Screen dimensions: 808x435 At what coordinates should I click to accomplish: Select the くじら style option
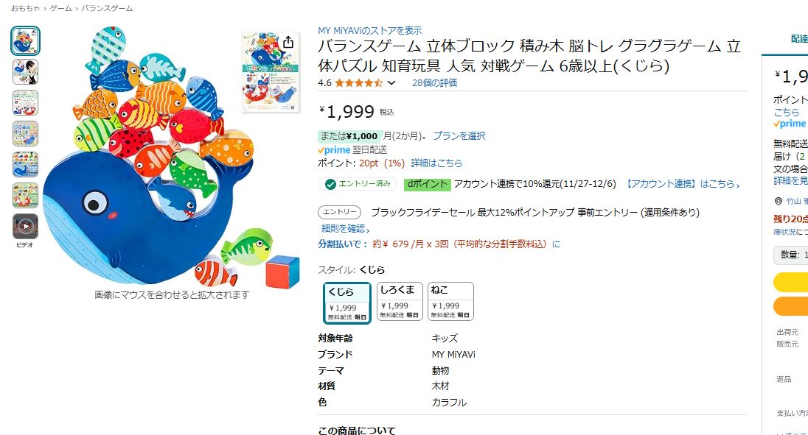click(346, 302)
